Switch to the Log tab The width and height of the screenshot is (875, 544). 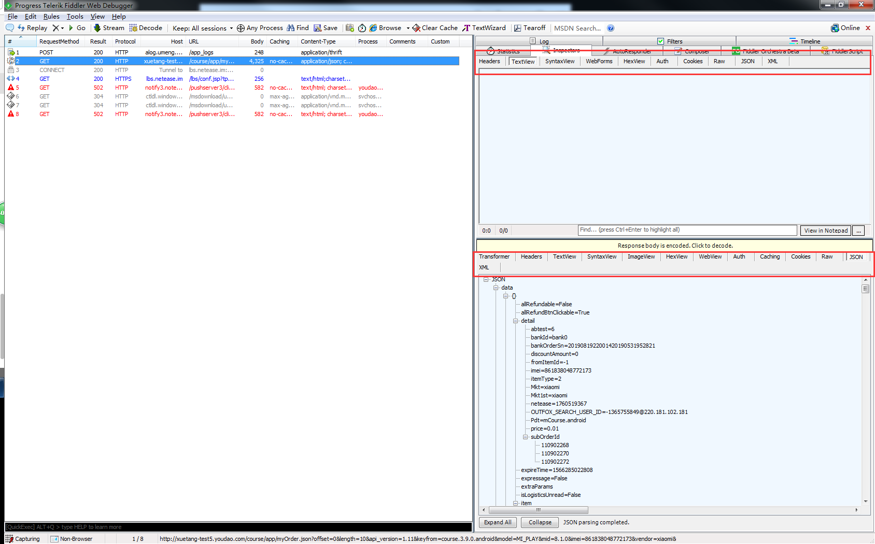tap(539, 41)
